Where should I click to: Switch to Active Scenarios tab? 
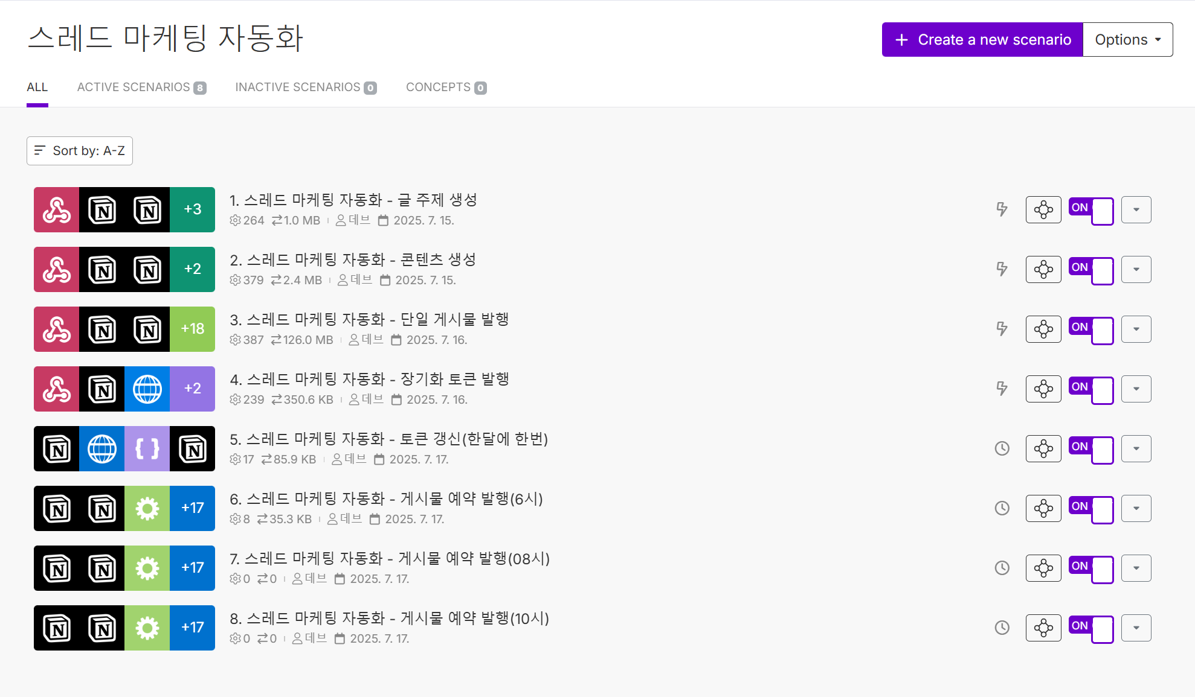[x=141, y=88]
